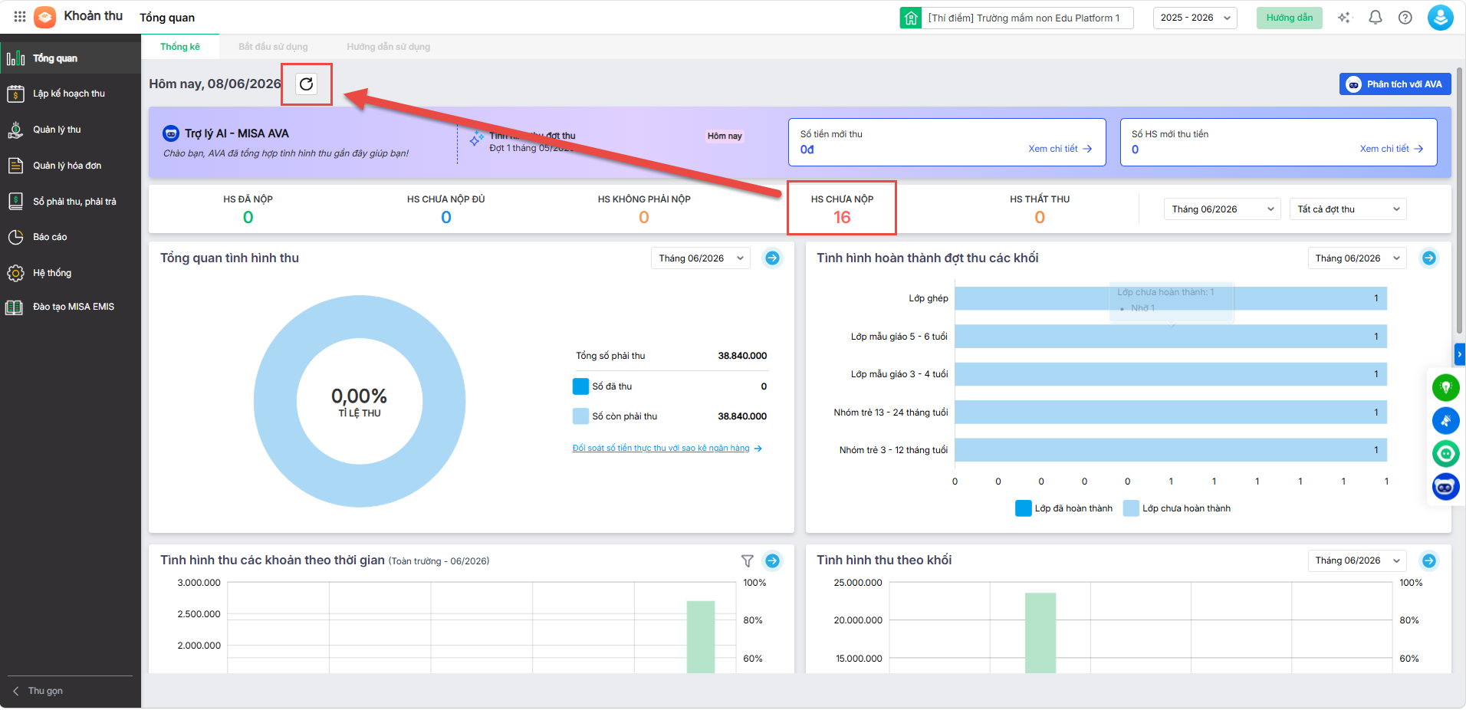1466x710 pixels.
Task: Click Phân tích với AVA button
Action: [1395, 84]
